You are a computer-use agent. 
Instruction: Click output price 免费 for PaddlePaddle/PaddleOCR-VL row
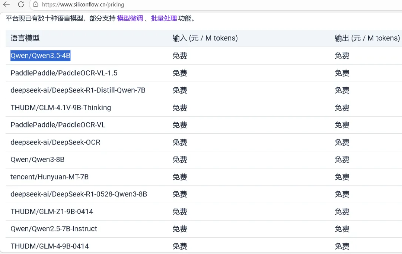point(342,125)
